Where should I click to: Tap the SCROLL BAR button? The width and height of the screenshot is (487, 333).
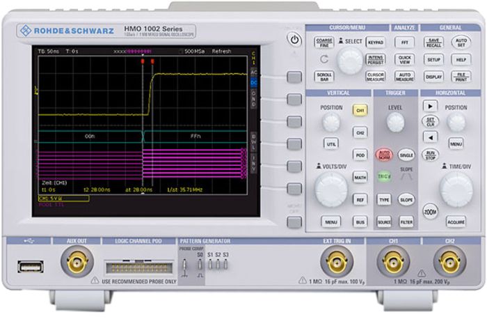324,77
